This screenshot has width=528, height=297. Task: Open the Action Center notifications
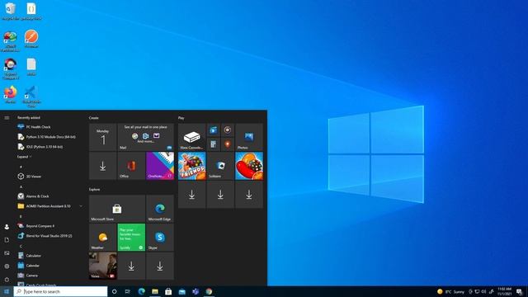coord(520,291)
